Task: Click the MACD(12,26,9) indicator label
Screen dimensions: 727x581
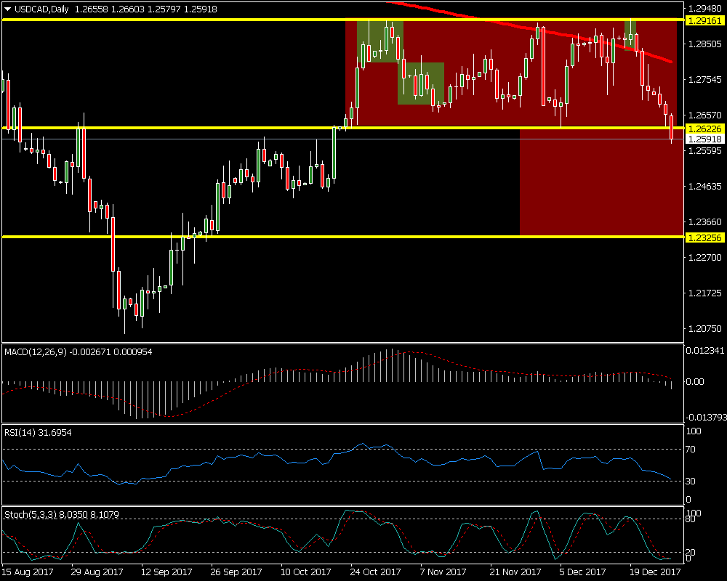Action: (36, 352)
